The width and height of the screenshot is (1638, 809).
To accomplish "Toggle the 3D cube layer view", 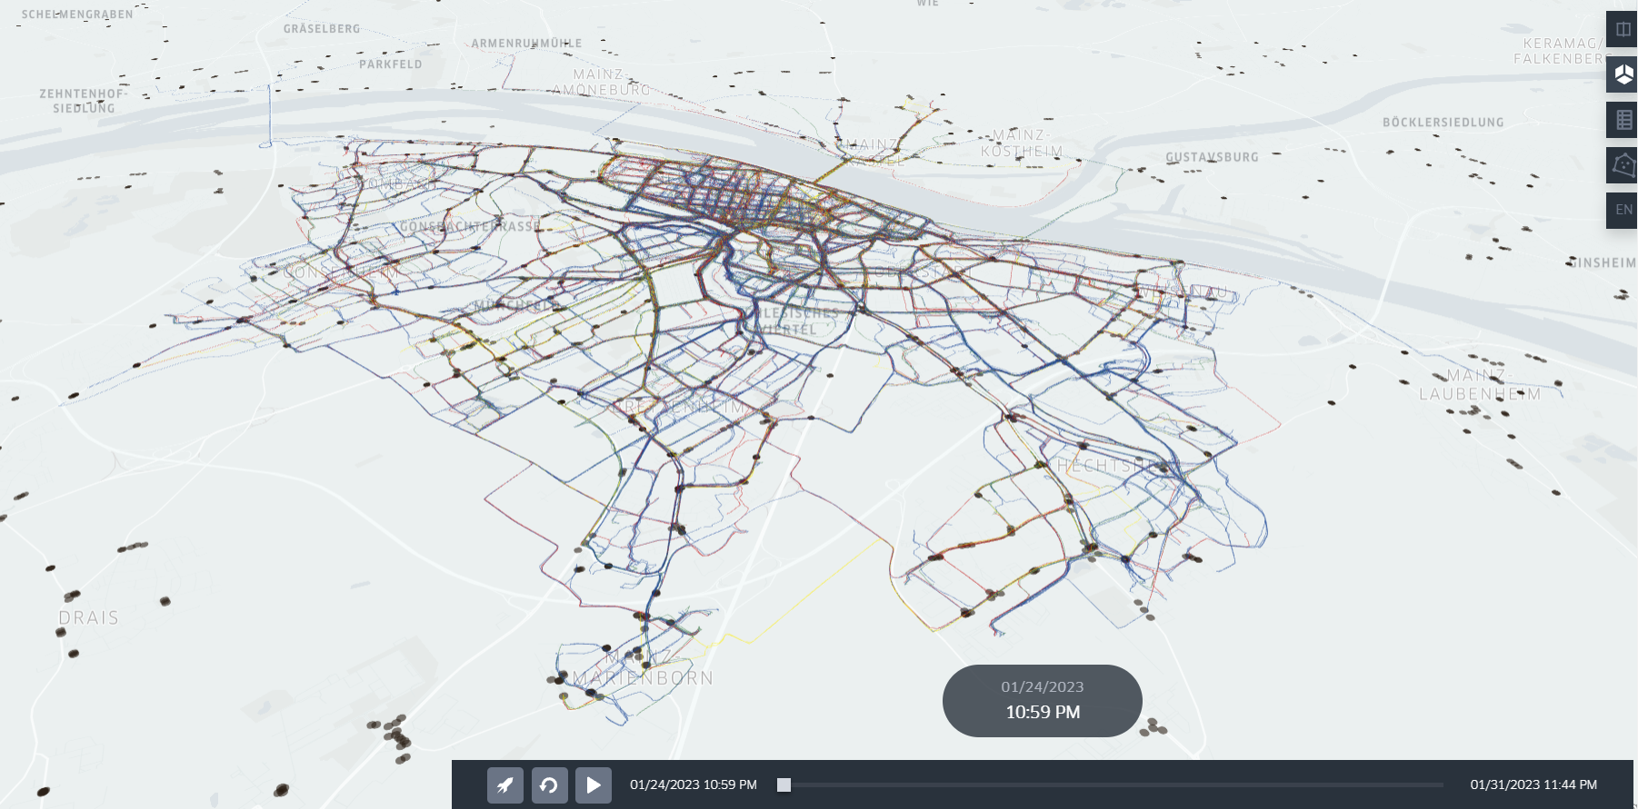I will coord(1623,74).
